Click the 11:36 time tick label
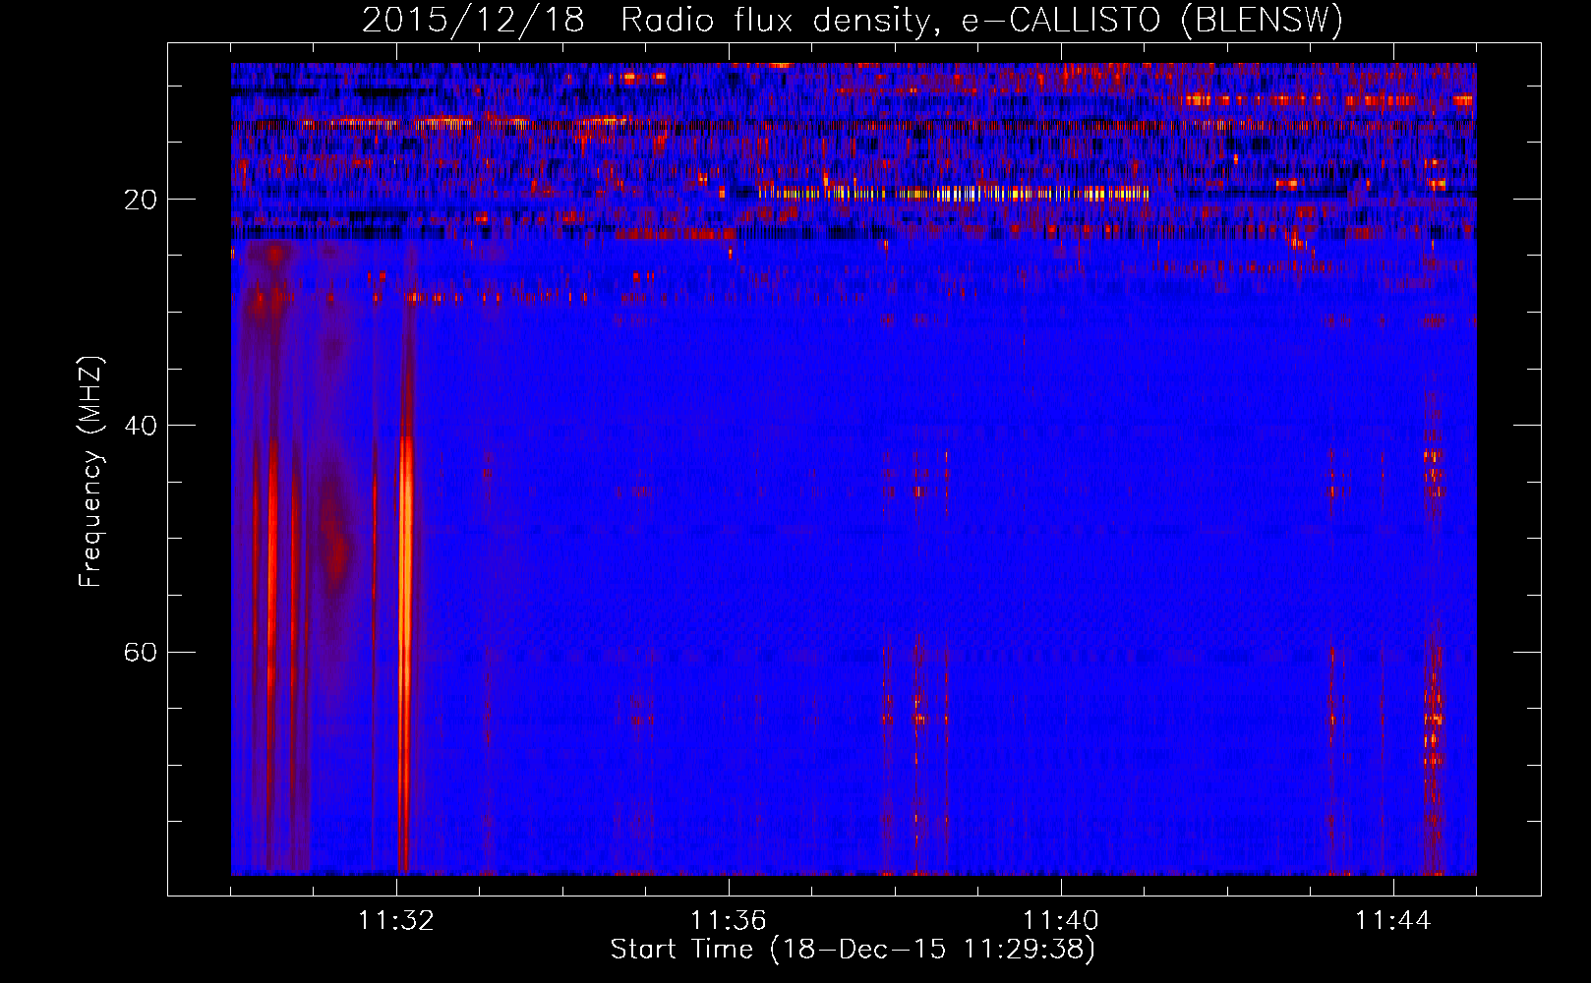Image resolution: width=1591 pixels, height=983 pixels. [x=729, y=921]
